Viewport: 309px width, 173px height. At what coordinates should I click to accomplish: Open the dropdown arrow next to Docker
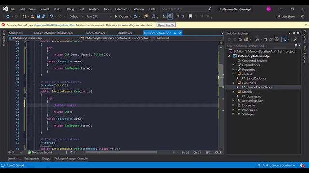click(130, 16)
